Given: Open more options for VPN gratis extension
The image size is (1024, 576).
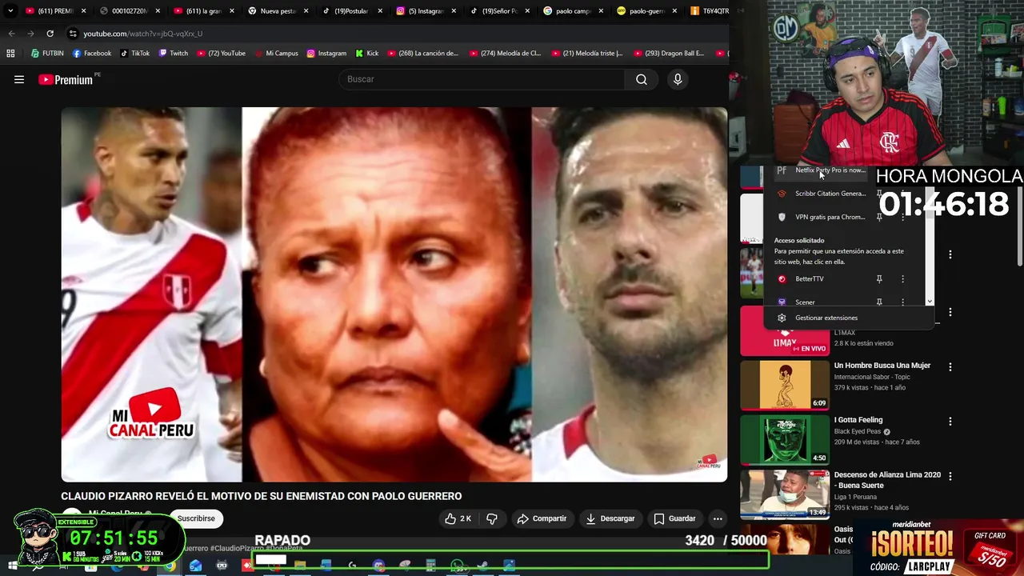Looking at the screenshot, I should [x=903, y=217].
